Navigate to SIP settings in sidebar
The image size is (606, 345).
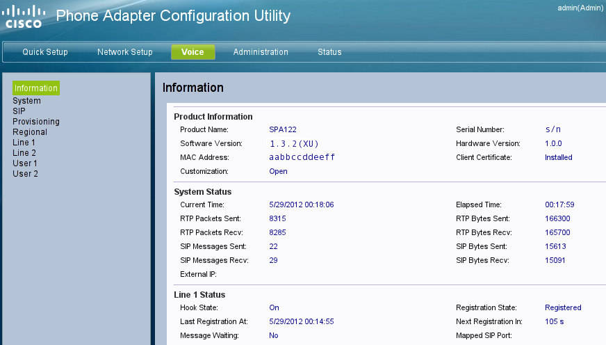tap(19, 111)
